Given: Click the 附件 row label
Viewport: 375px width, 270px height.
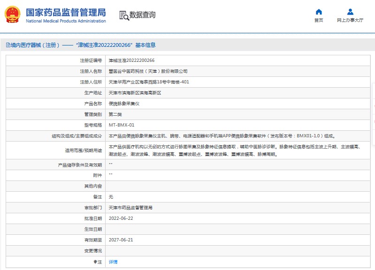Looking at the screenshot, I should point(97,175).
